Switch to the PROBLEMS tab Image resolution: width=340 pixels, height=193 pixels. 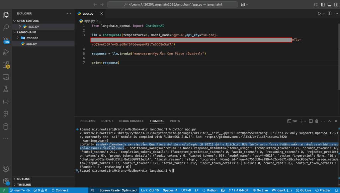click(87, 121)
